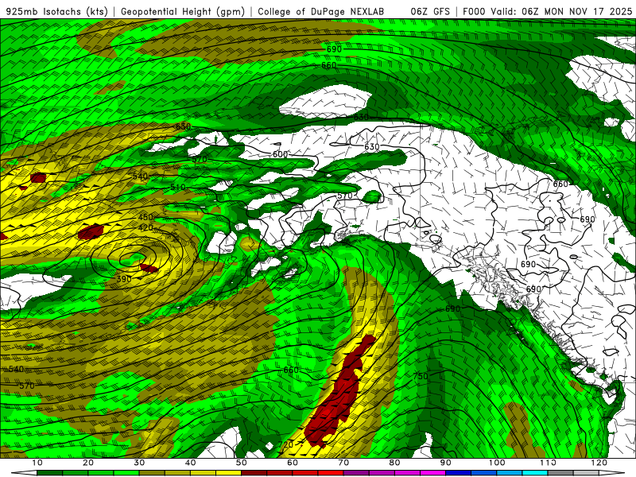The image size is (636, 477).
Task: Click the dark gray swatch starting at 110 kts
Action: tap(560, 473)
